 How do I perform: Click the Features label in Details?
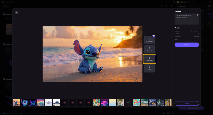[177, 31]
